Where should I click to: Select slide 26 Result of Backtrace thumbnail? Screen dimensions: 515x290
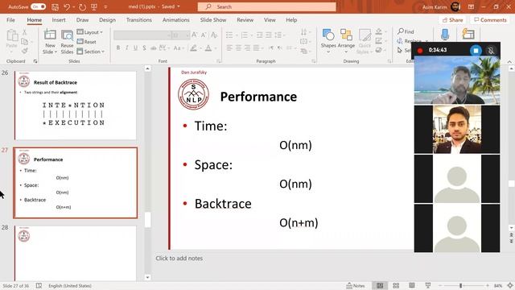click(75, 106)
